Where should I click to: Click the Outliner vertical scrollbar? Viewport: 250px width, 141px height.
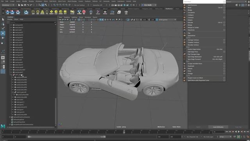point(55,111)
